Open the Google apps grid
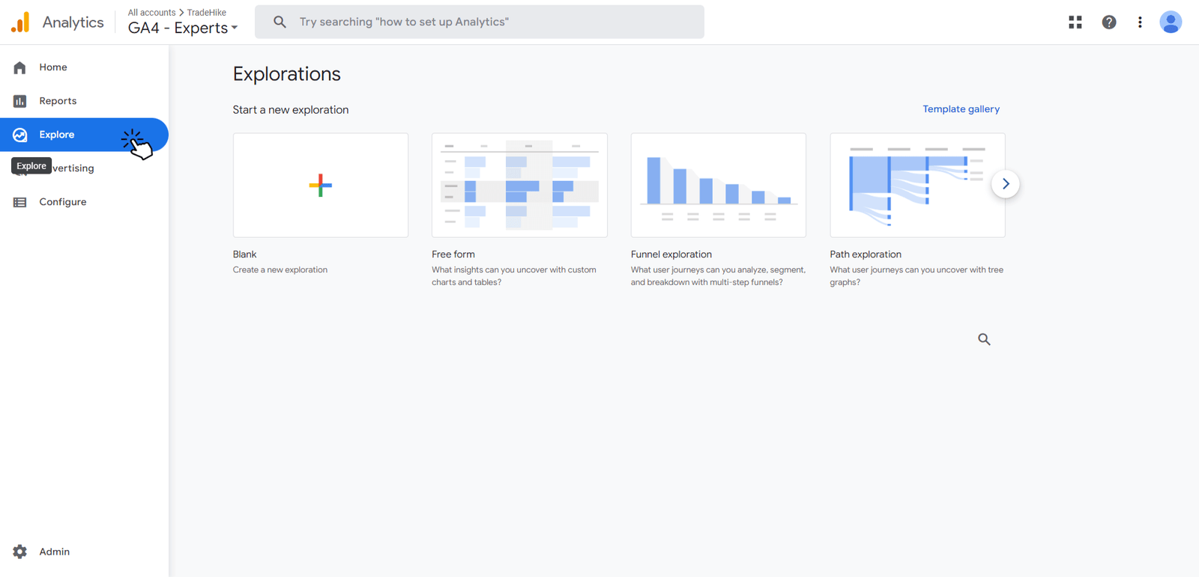 [x=1075, y=22]
